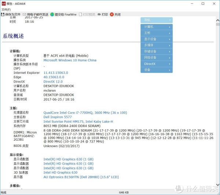This screenshot has height=195, width=220.
Task: Expand the 网络设备 navigation entry
Action: pyautogui.click(x=157, y=57)
